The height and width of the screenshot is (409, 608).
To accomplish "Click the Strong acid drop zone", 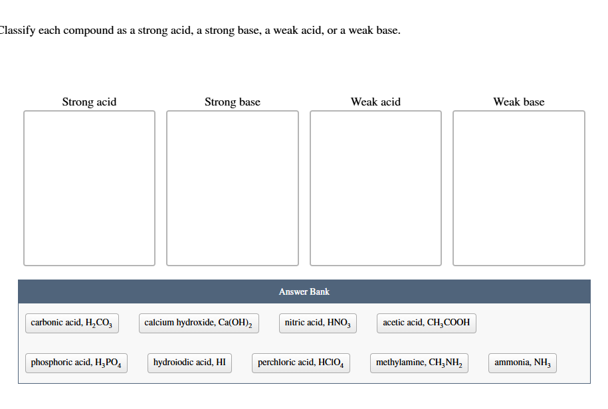I will click(x=89, y=188).
